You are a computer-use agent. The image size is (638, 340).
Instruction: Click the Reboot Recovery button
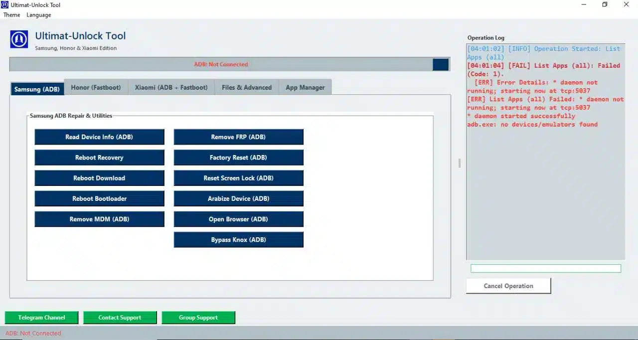99,157
